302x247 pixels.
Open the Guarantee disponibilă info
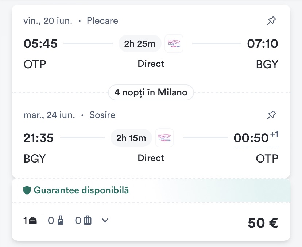pyautogui.click(x=81, y=190)
